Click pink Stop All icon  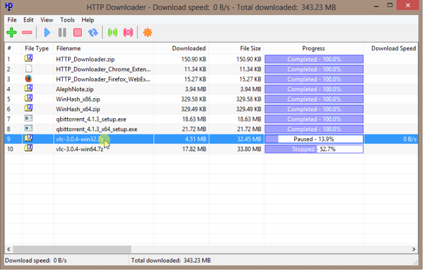128,32
